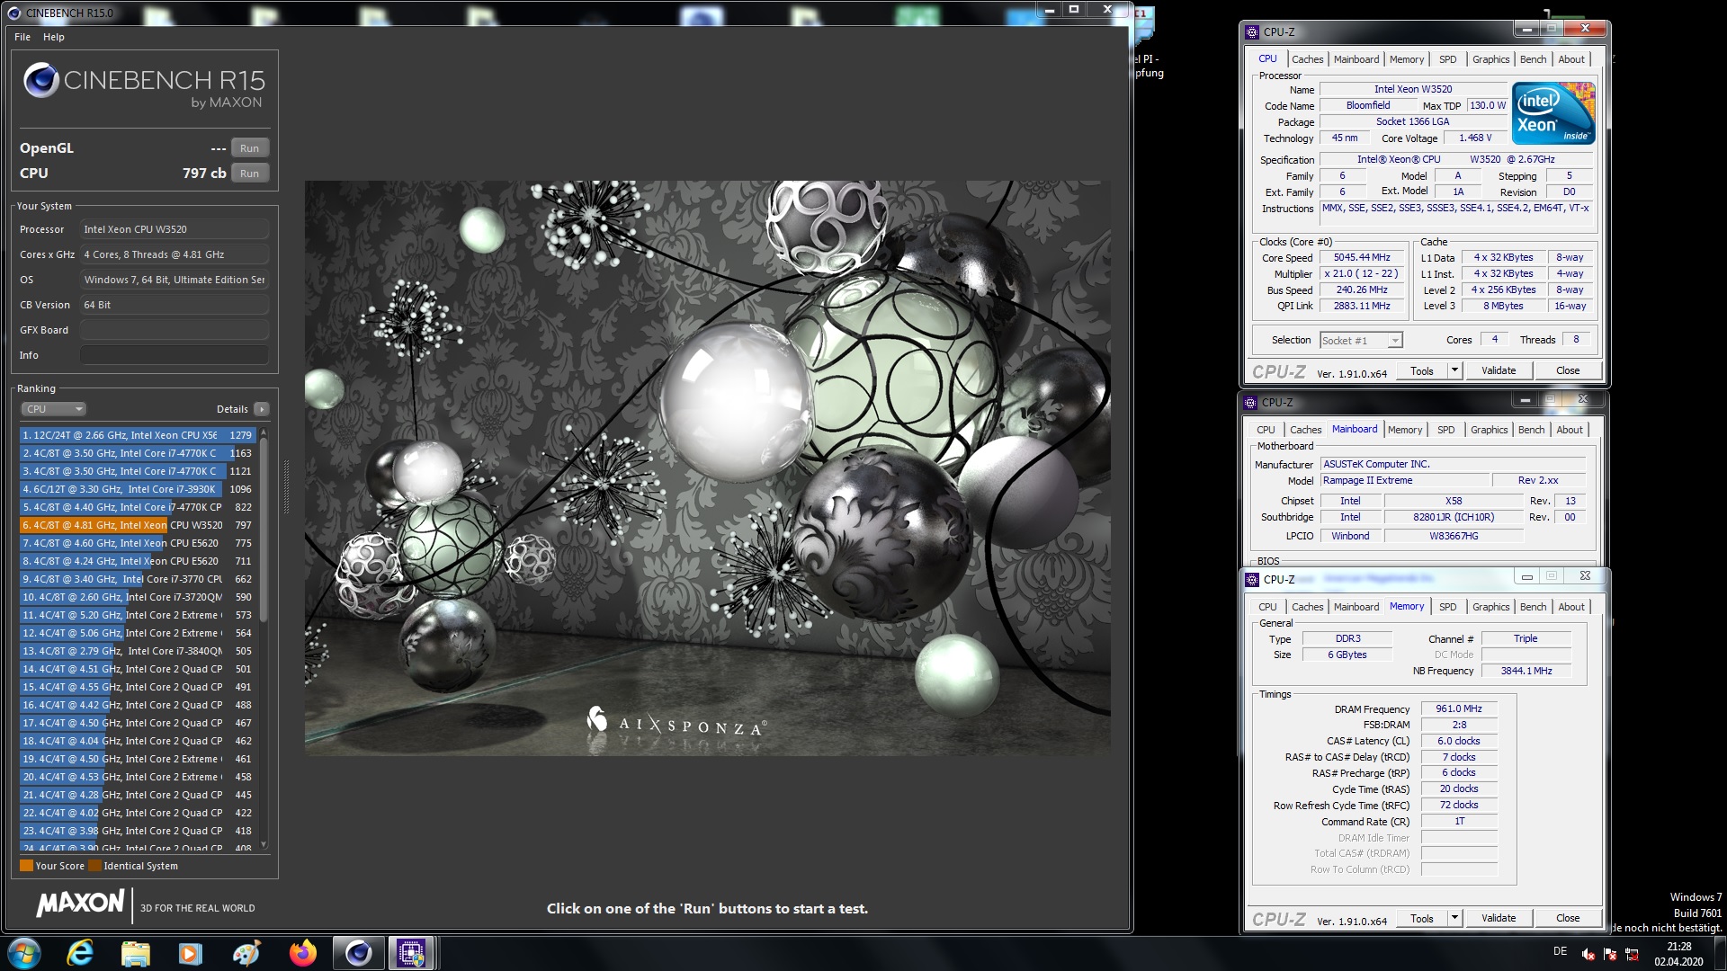
Task: Switch to Cinebench taskbar icon
Action: (358, 953)
